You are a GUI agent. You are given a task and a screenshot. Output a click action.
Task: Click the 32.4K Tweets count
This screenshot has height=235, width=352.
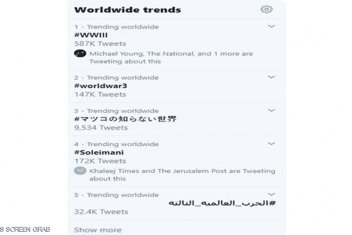(x=101, y=212)
